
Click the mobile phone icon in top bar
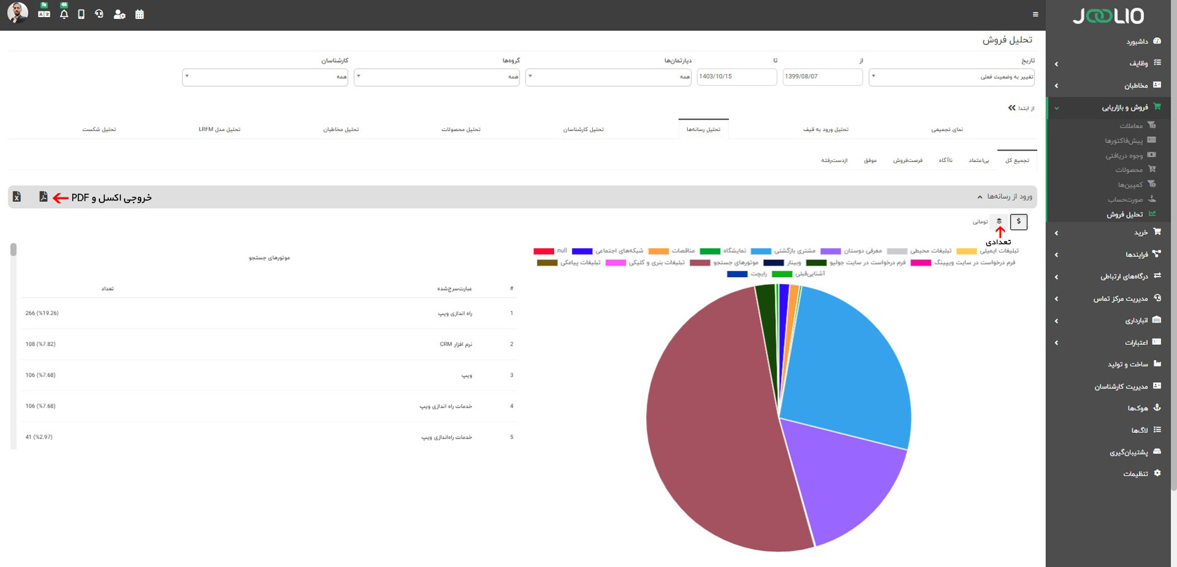(81, 14)
